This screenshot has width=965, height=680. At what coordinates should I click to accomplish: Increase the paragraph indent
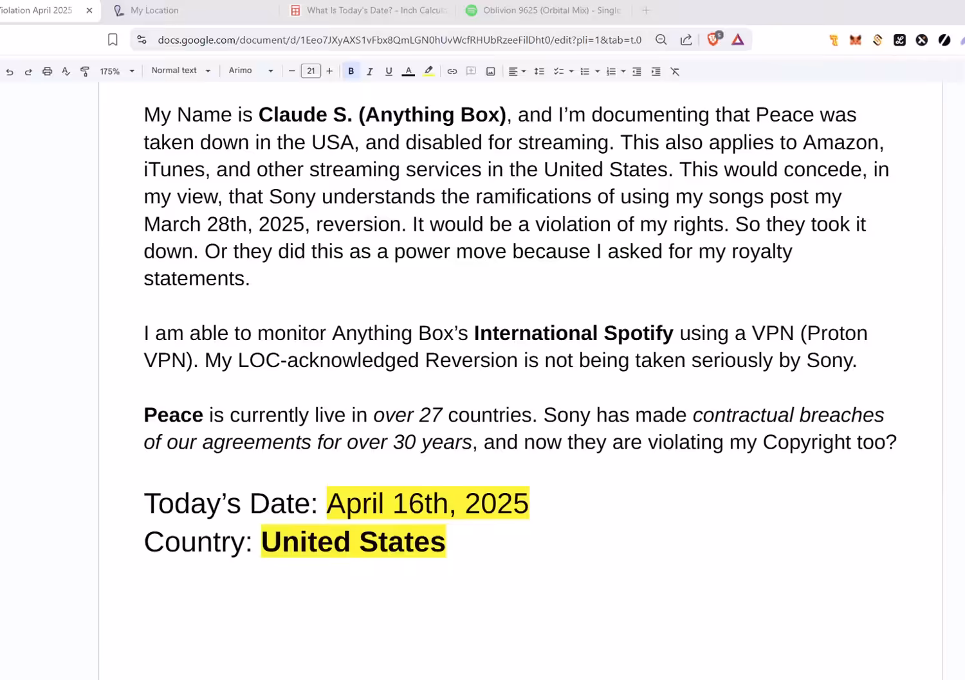click(656, 71)
